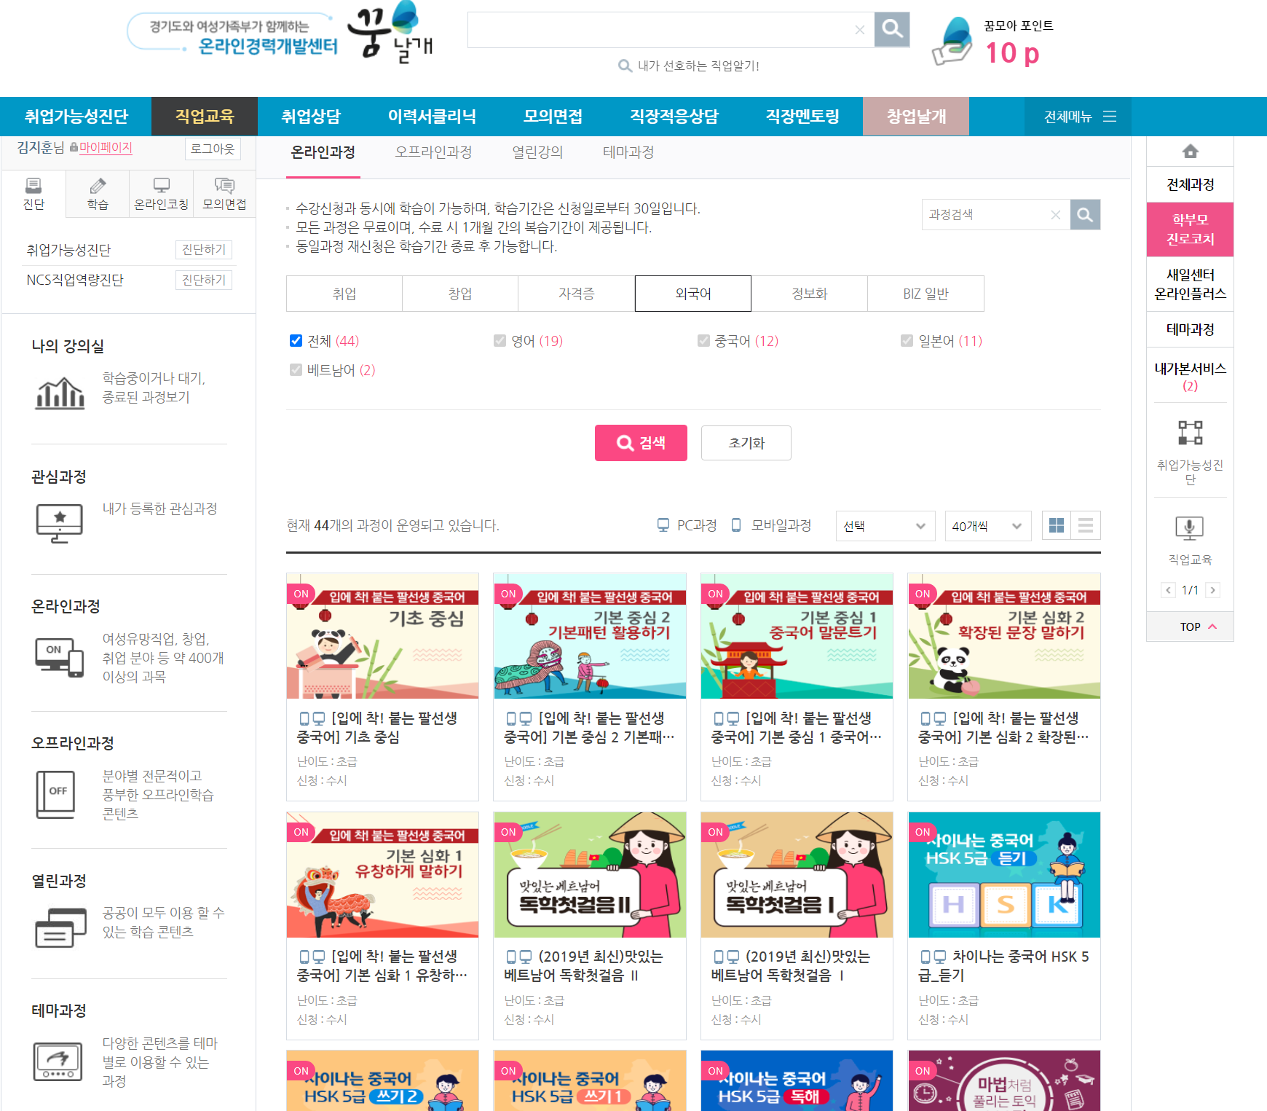Viewport: 1267px width, 1111px height.
Task: Go to previous page arrow in the right sidebar
Action: pyautogui.click(x=1168, y=590)
